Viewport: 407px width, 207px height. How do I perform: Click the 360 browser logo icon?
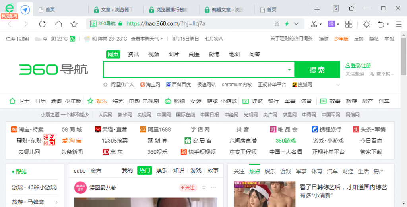(10, 8)
